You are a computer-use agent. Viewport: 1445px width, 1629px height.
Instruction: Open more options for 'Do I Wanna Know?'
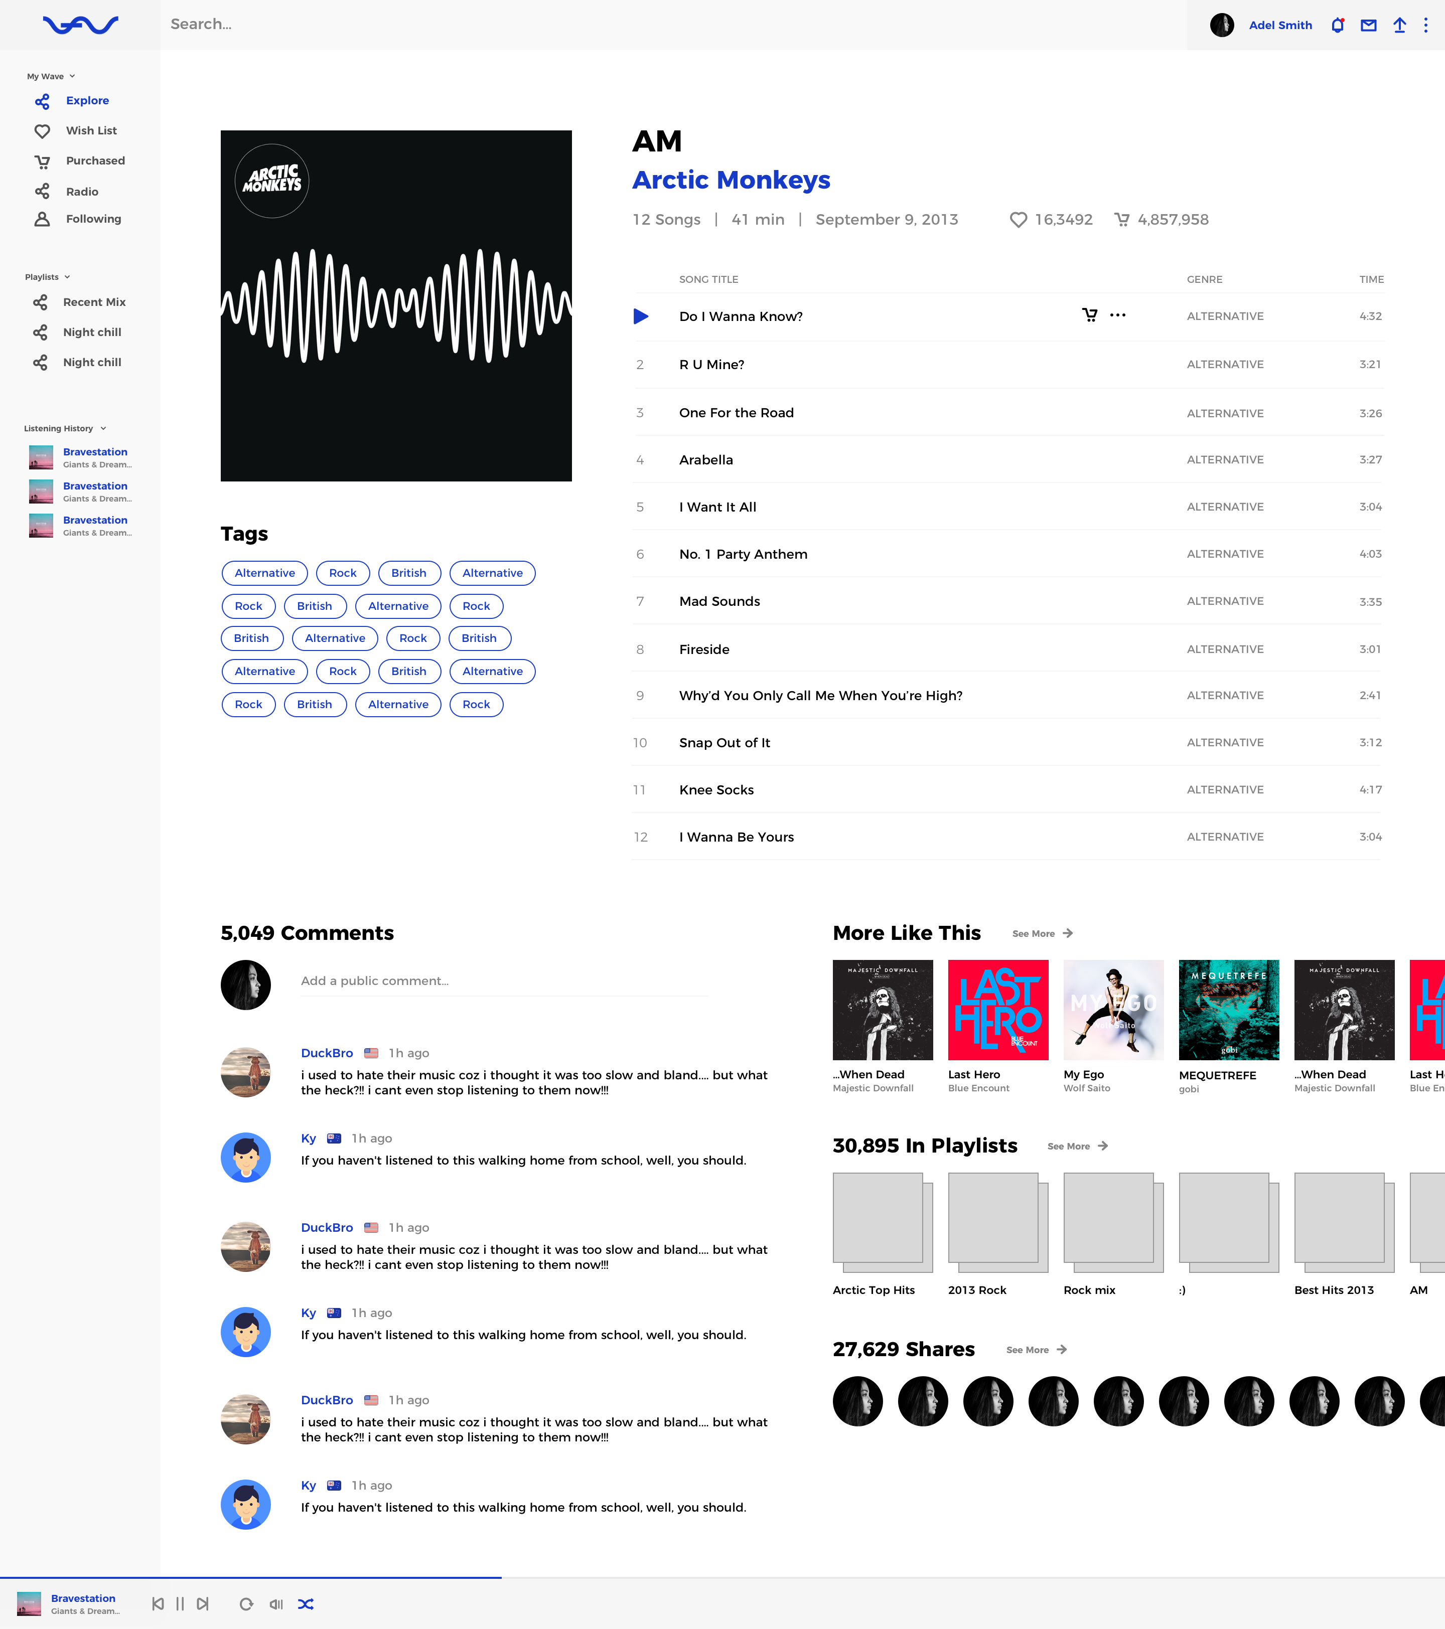tap(1118, 315)
